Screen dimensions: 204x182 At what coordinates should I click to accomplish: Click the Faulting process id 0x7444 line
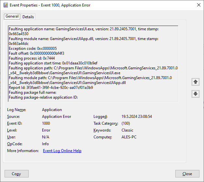click(32, 58)
